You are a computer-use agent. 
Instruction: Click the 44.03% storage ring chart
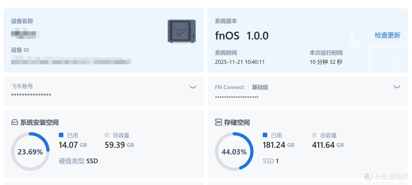pyautogui.click(x=234, y=152)
